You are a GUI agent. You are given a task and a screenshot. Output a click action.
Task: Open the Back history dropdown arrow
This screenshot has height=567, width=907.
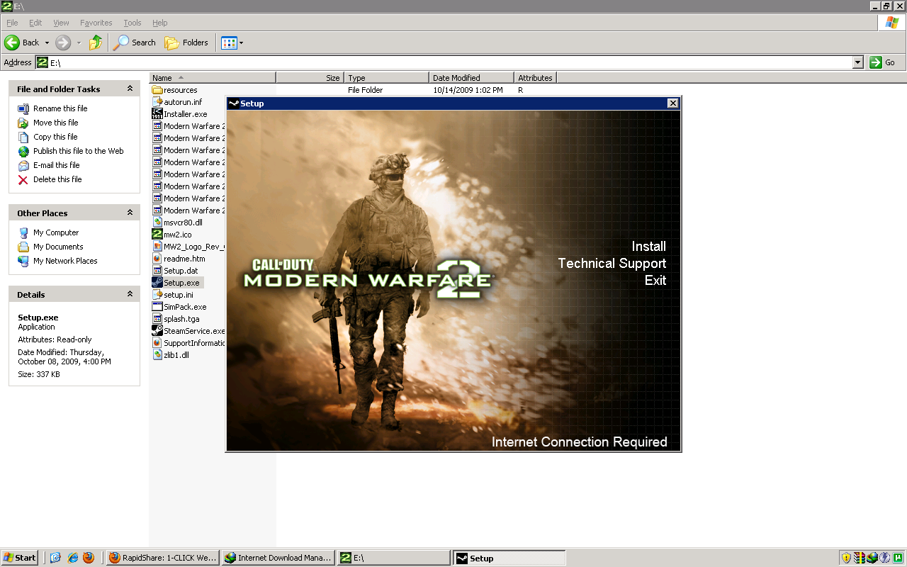tap(47, 43)
